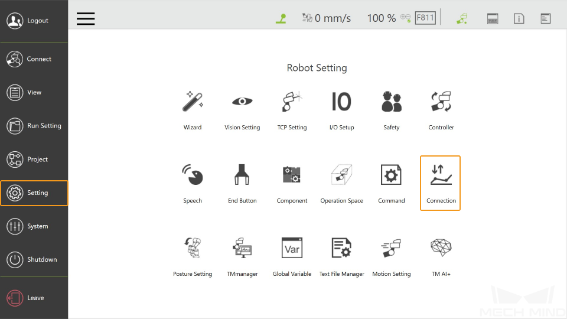Open Controller settings
This screenshot has width=567, height=319.
click(x=441, y=110)
